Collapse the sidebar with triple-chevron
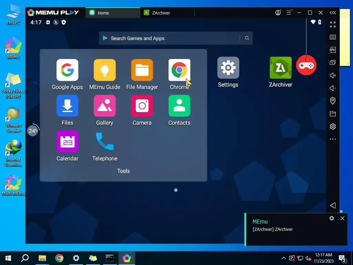 point(333,13)
